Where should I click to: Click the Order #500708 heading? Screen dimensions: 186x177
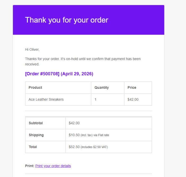point(59,74)
